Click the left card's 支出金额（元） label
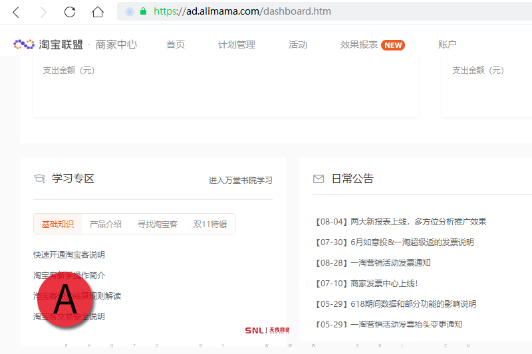The width and height of the screenshot is (532, 354). tap(68, 70)
